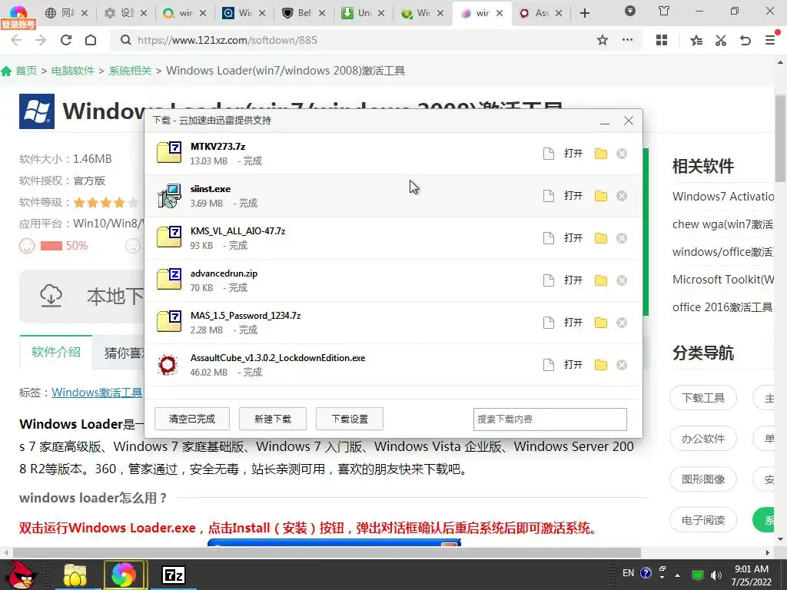787x590 pixels.
Task: Reload the page with refresh icon
Action: pos(66,40)
